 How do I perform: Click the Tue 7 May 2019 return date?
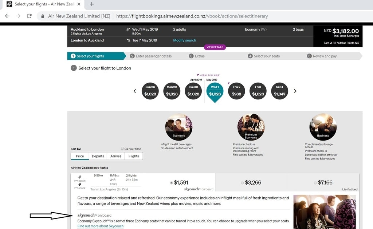[x=144, y=40]
